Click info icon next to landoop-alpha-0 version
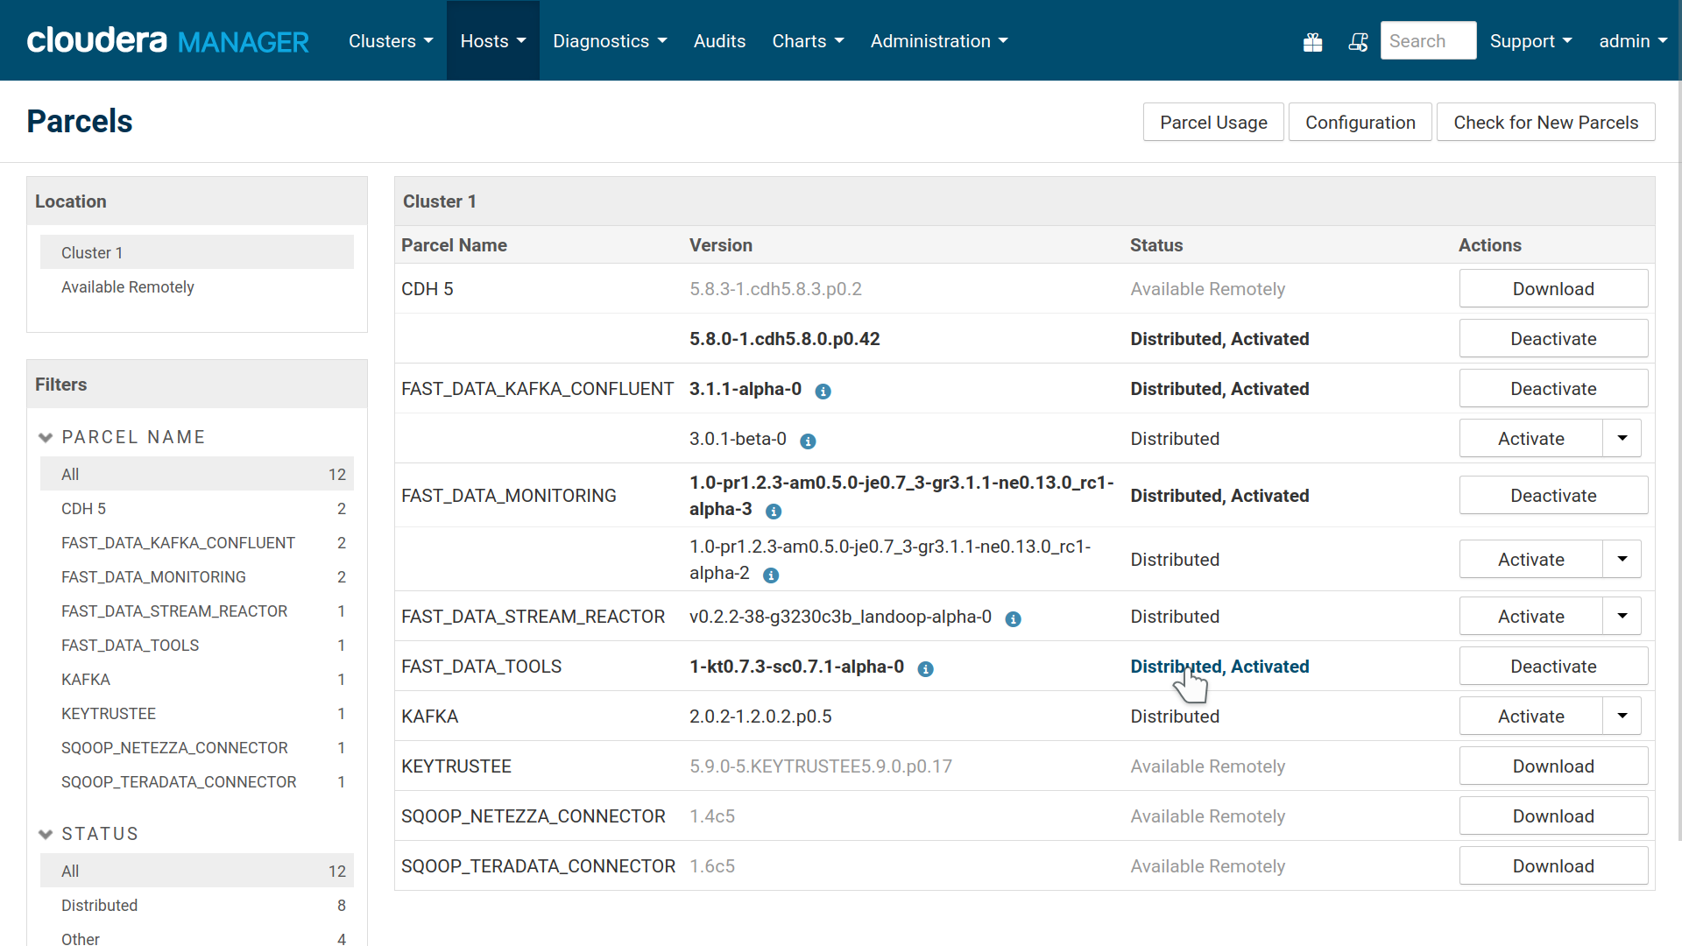This screenshot has width=1682, height=946. [x=1013, y=618]
